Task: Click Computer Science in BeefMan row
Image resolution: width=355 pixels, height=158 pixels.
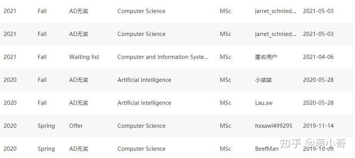Action: coord(141,149)
